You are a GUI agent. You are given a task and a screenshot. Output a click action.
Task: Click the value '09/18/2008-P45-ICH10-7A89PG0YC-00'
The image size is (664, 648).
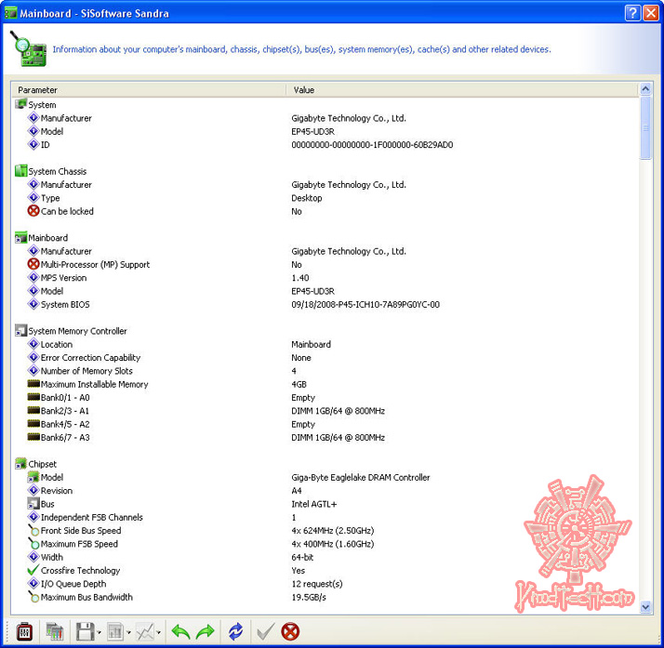(x=365, y=304)
